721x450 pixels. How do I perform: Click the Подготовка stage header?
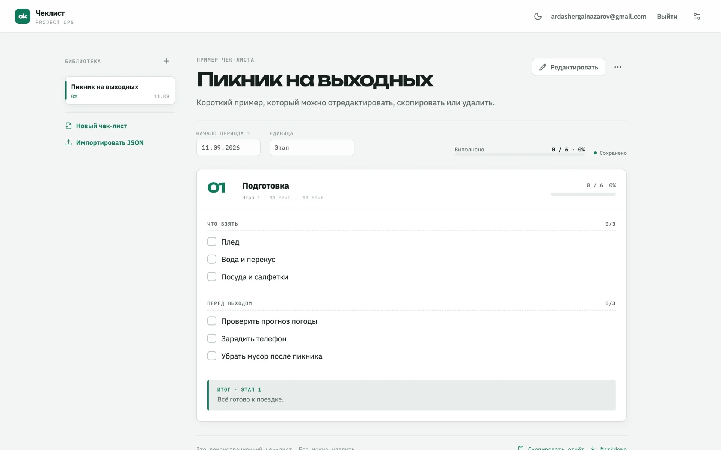[411, 190]
